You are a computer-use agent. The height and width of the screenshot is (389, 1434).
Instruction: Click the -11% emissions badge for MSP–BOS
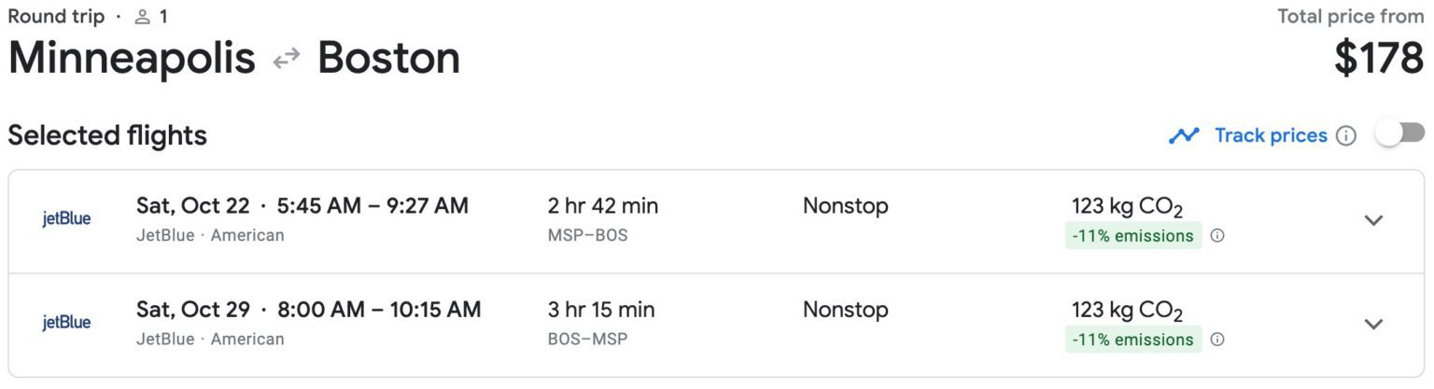coord(1132,236)
